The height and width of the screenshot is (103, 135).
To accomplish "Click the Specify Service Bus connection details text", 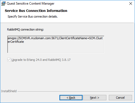I will point(33,16).
